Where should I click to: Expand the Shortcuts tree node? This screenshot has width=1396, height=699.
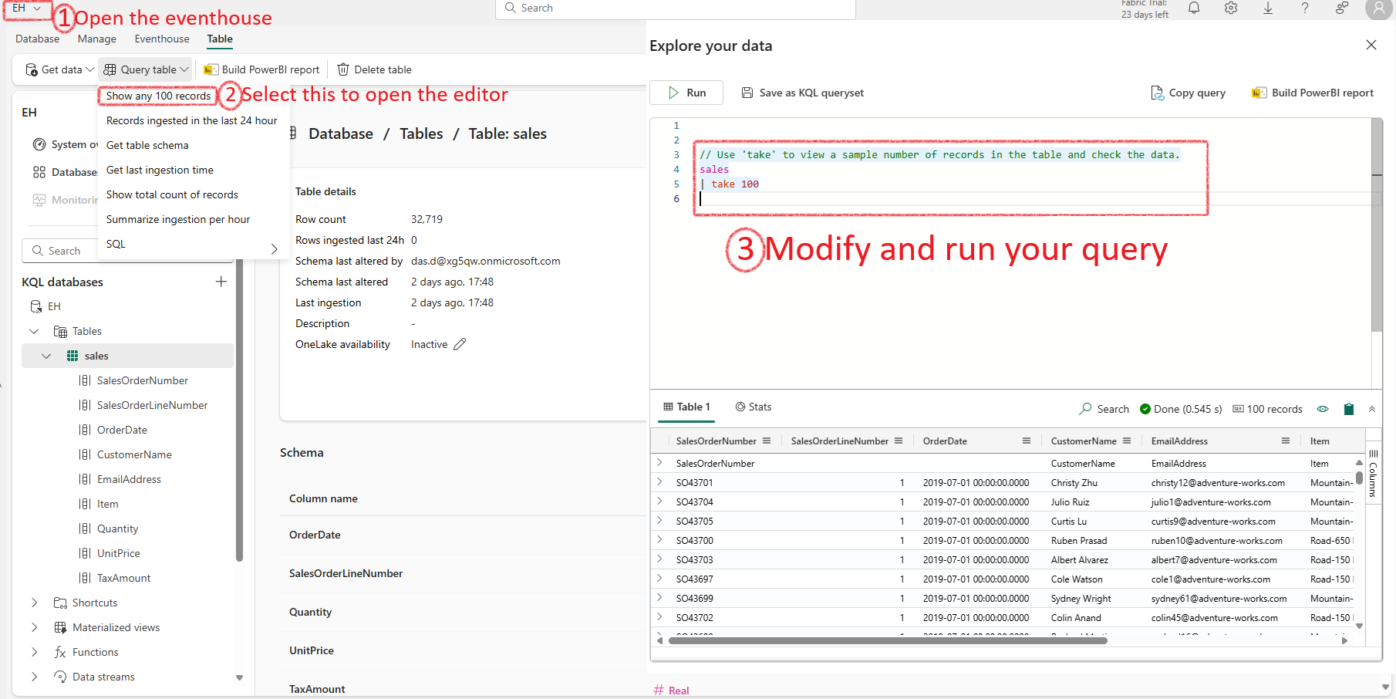click(34, 603)
